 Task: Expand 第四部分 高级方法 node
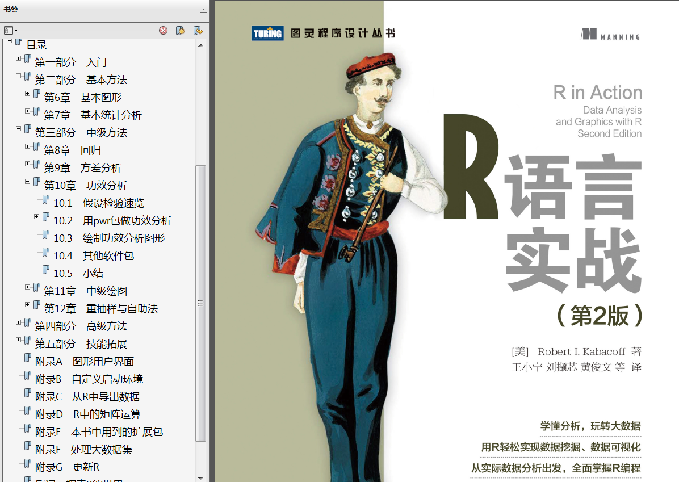tap(18, 322)
